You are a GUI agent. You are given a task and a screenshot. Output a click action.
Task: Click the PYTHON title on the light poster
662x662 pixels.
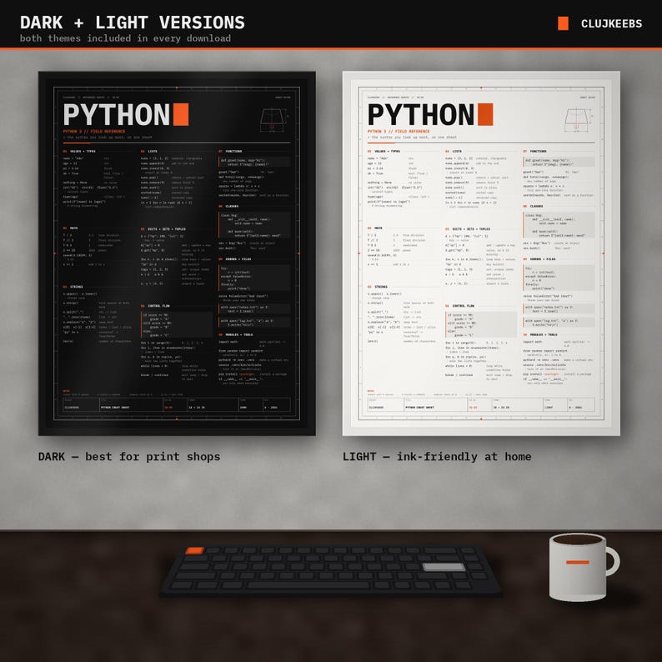(x=421, y=115)
